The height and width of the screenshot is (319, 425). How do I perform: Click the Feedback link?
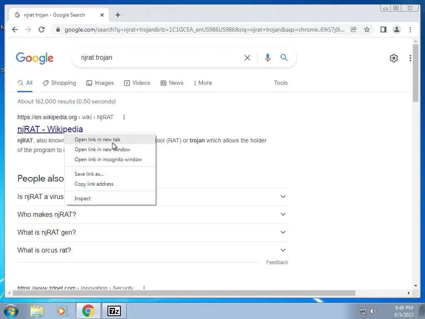277,263
